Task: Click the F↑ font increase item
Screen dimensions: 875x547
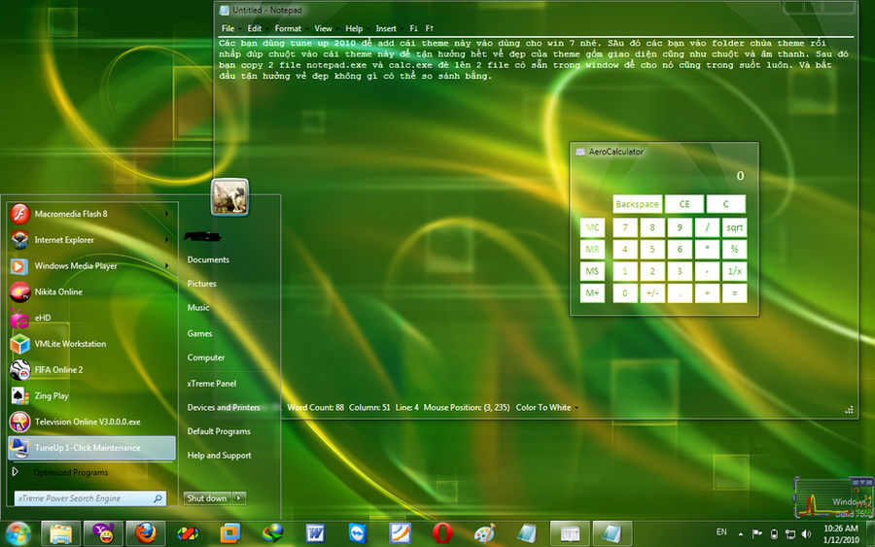Action: pos(429,28)
